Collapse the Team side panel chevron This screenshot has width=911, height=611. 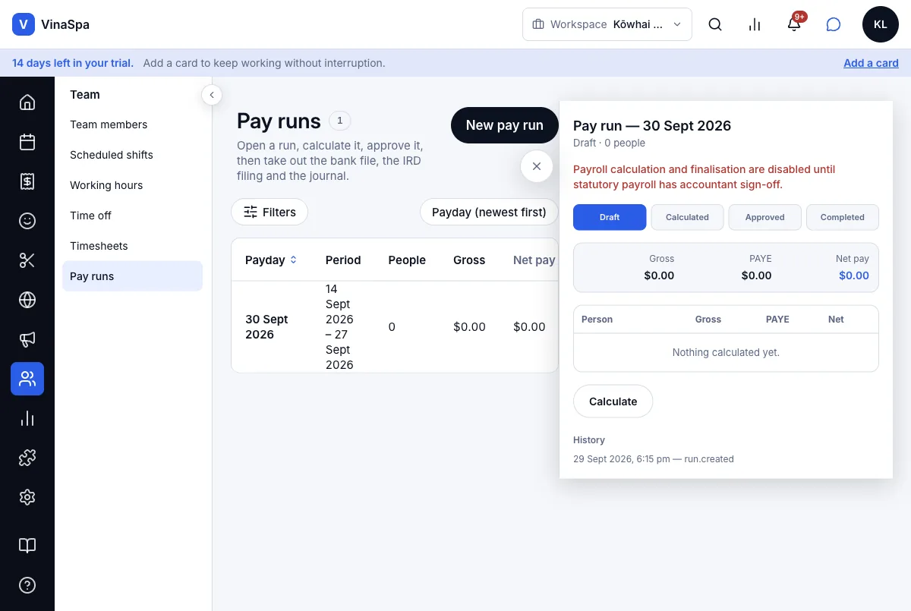[x=212, y=95]
